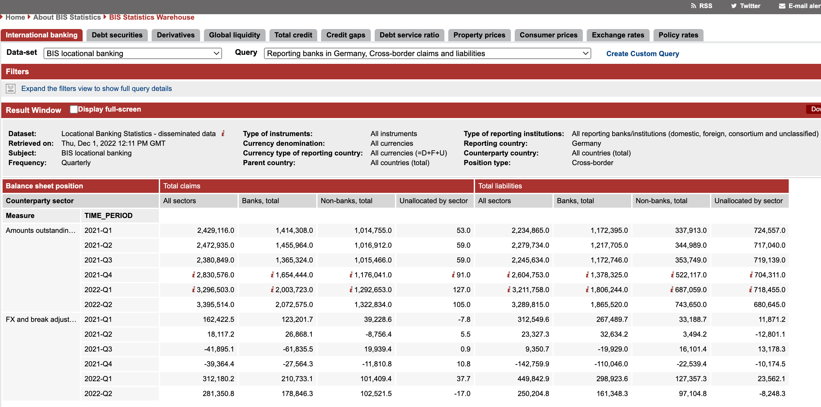Viewport: 821px width, 407px height.
Task: Click info icon next to dataset name
Action: coord(223,134)
